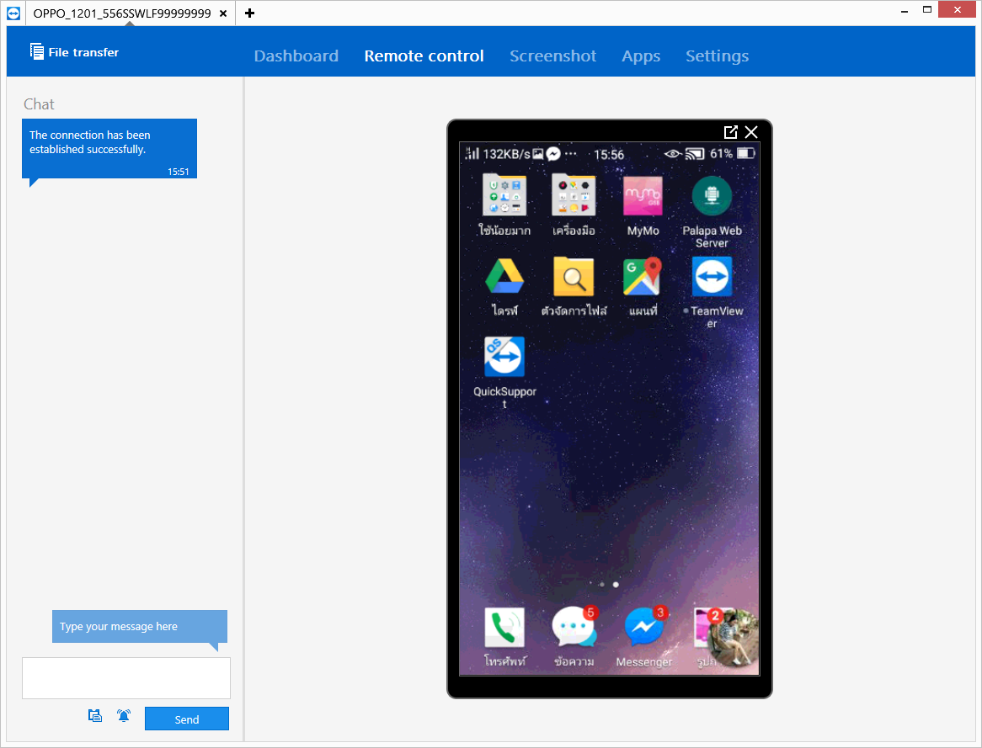Open the Google Drive app icon
The height and width of the screenshot is (748, 982).
pyautogui.click(x=504, y=278)
